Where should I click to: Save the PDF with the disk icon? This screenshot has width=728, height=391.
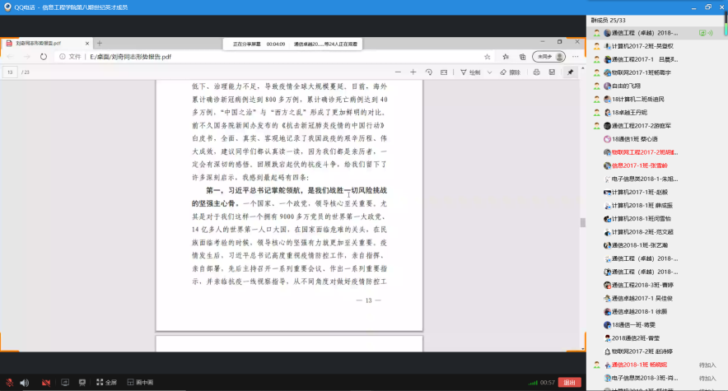pos(552,72)
